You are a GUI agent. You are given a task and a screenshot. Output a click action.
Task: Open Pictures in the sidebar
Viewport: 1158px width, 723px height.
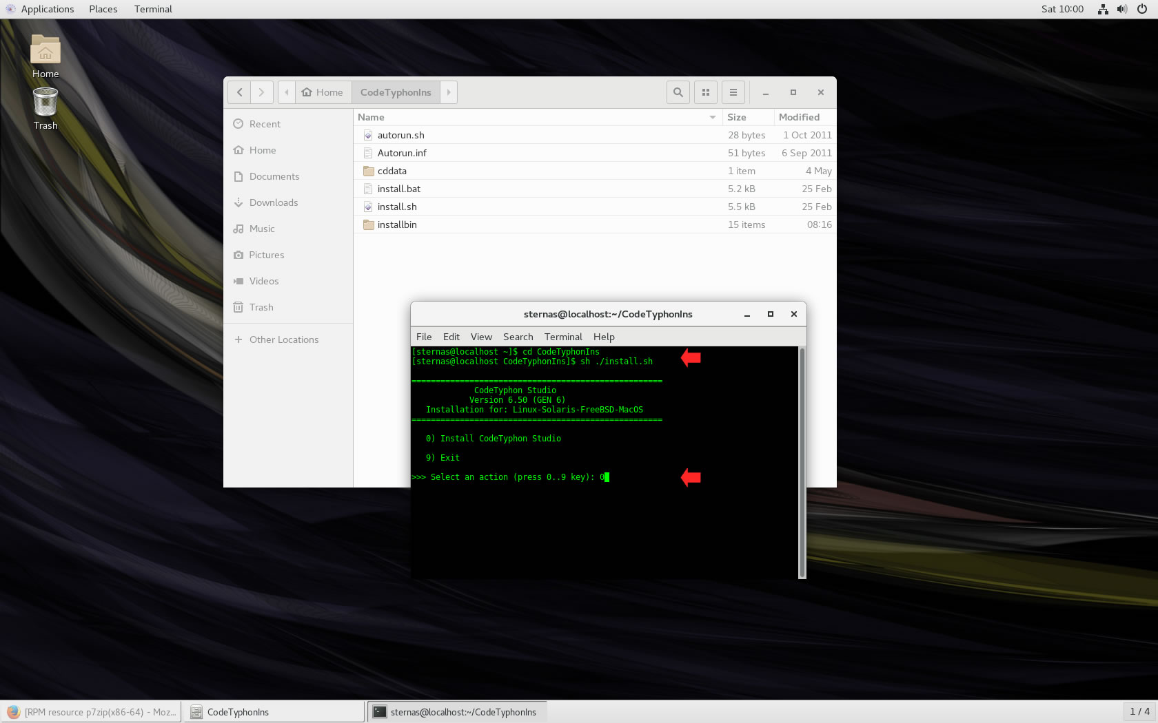[x=288, y=255]
